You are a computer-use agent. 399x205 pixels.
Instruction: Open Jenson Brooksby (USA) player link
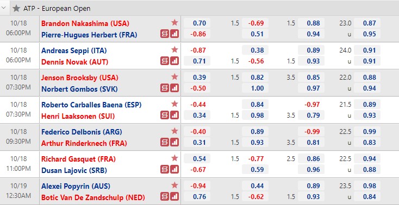point(80,78)
